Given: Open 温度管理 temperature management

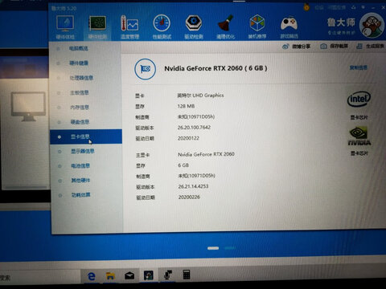Looking at the screenshot, I should (x=129, y=26).
